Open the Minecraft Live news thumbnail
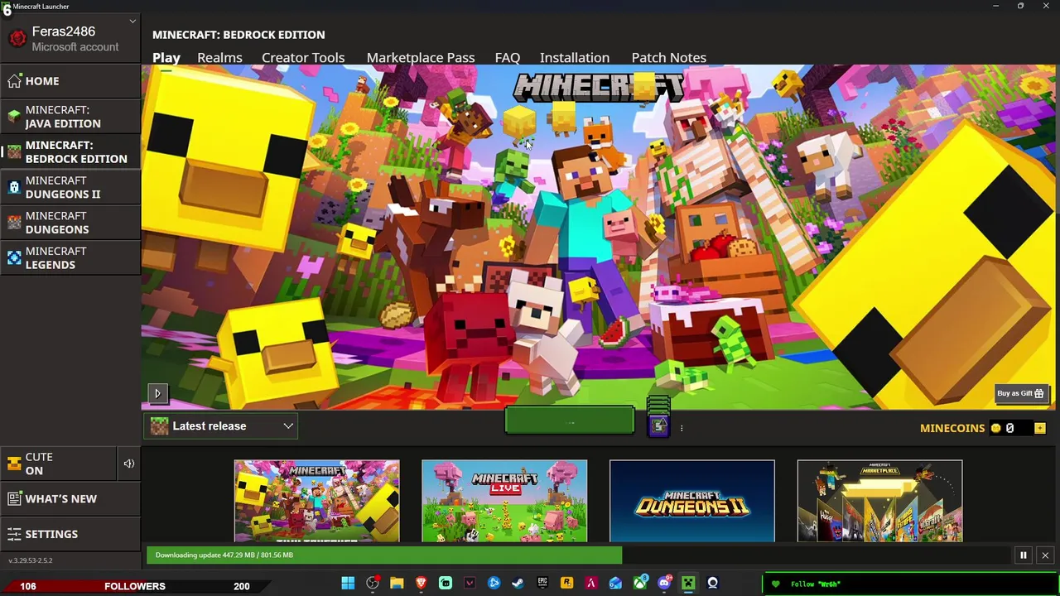This screenshot has width=1060, height=596. (504, 501)
